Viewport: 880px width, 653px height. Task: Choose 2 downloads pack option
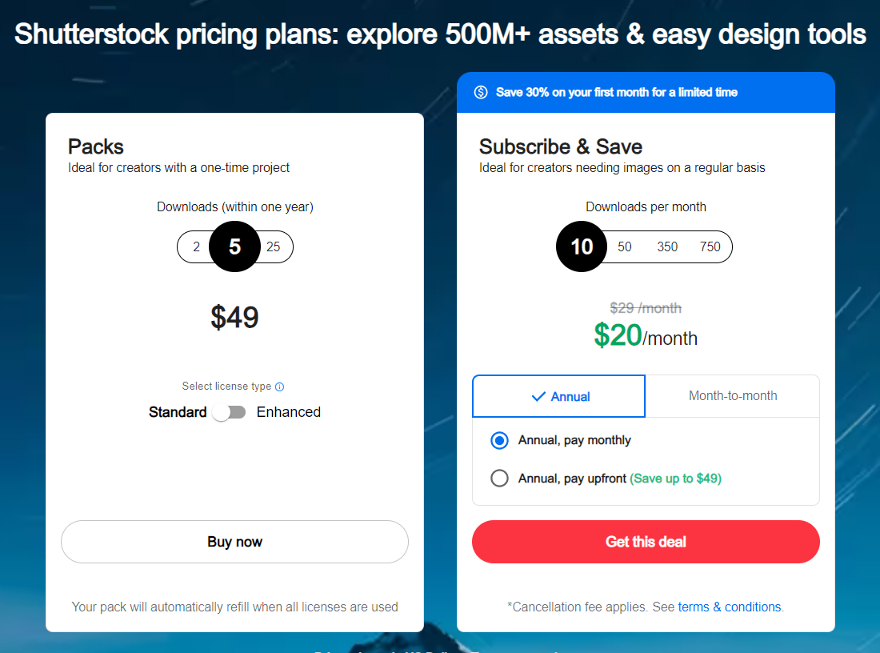[x=197, y=247]
